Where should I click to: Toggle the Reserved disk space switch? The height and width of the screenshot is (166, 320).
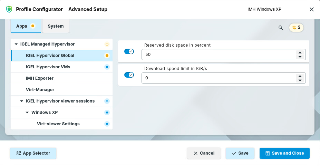pos(129,51)
